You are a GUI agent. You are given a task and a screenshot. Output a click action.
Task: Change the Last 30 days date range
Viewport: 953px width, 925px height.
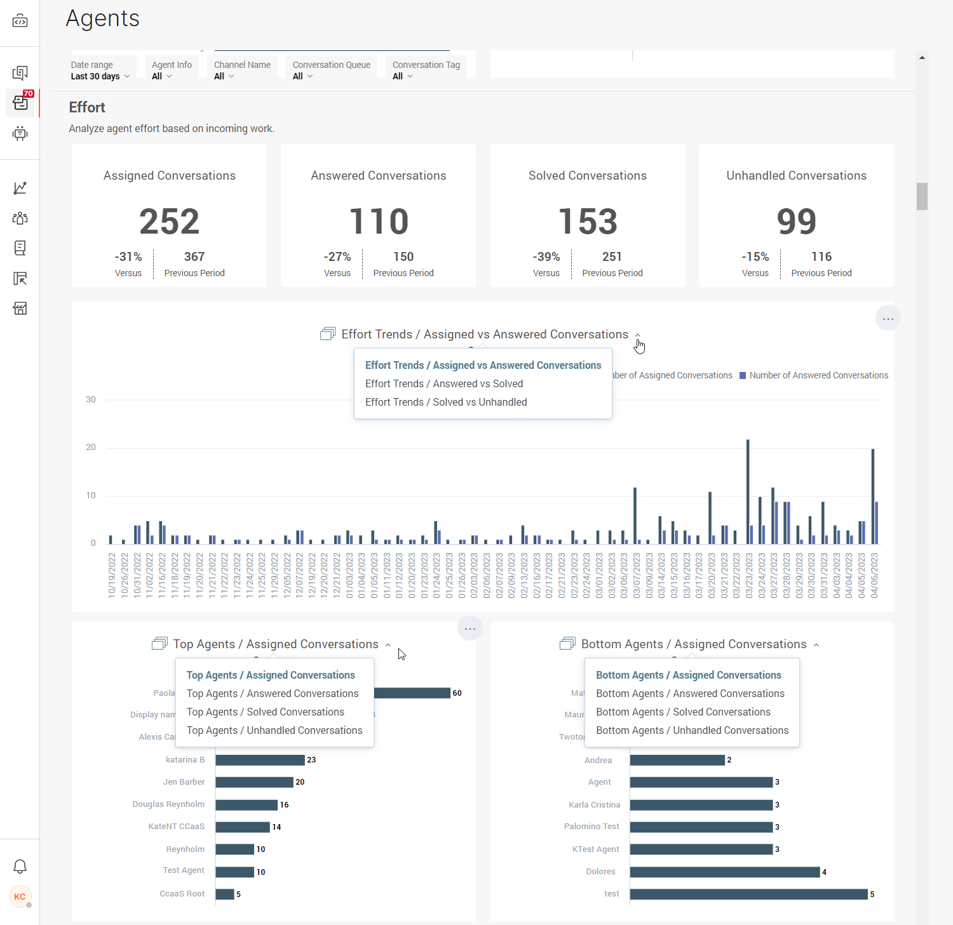pos(100,76)
